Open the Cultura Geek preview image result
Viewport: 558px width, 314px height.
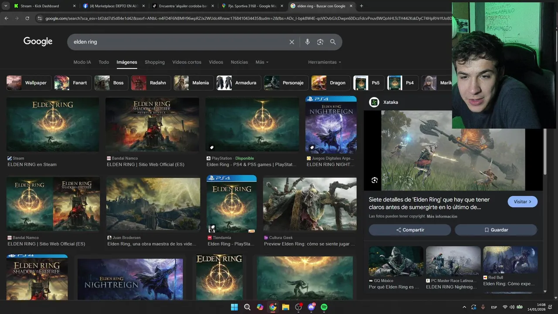coord(310,204)
